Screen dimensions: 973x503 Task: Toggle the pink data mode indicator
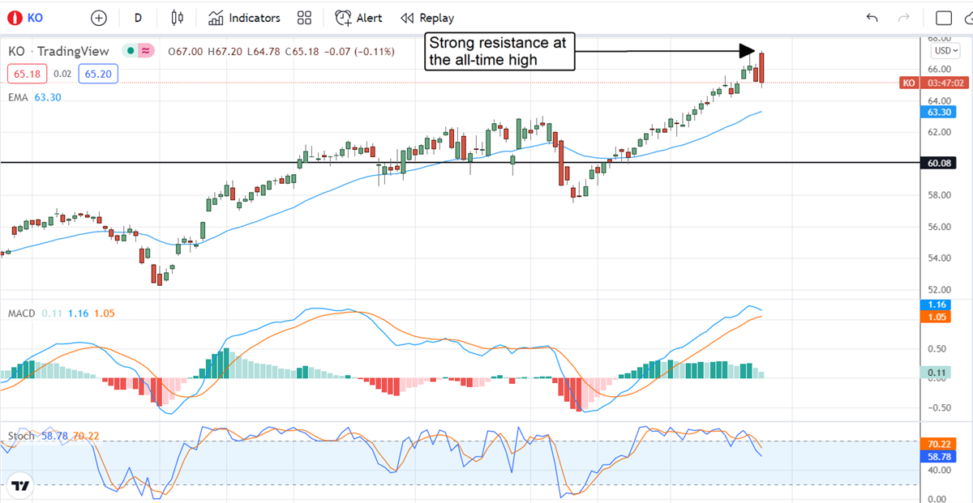coord(146,51)
